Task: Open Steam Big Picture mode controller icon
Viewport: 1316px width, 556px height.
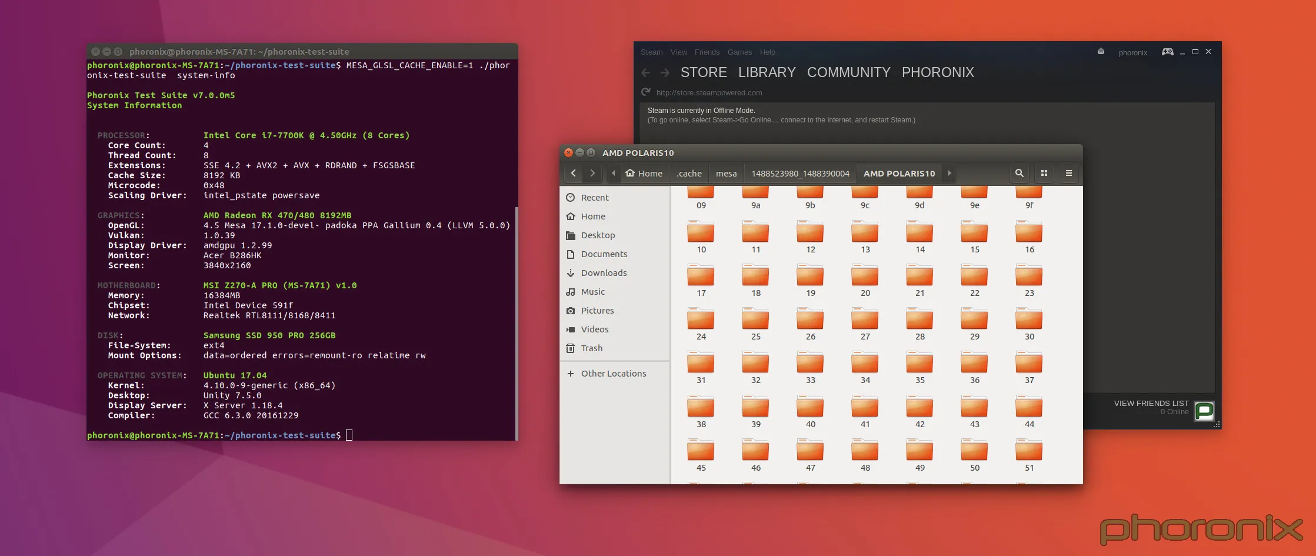Action: [1167, 52]
